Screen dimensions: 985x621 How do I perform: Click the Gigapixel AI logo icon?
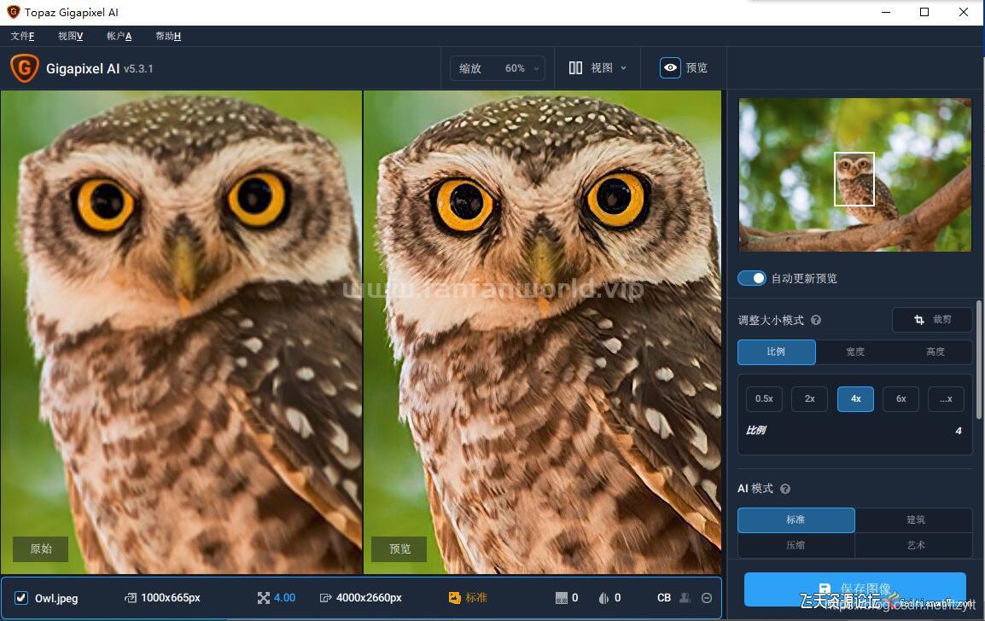[24, 68]
